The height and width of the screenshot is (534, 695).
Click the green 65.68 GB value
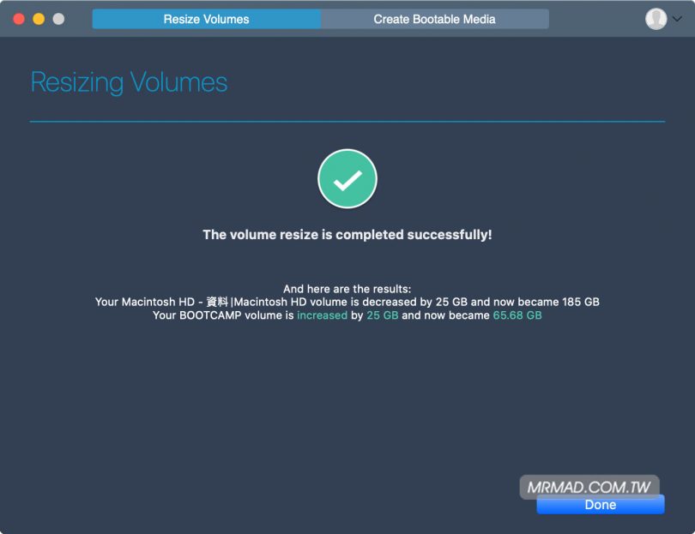tap(517, 315)
